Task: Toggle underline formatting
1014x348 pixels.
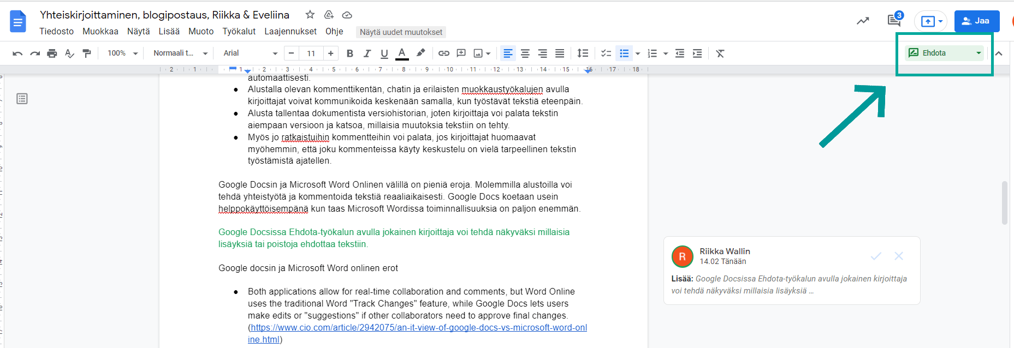Action: [x=384, y=53]
